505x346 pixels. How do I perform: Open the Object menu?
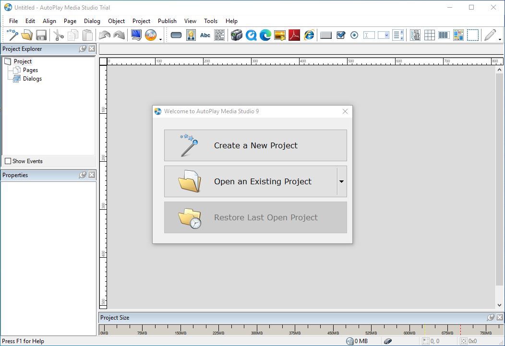(116, 21)
